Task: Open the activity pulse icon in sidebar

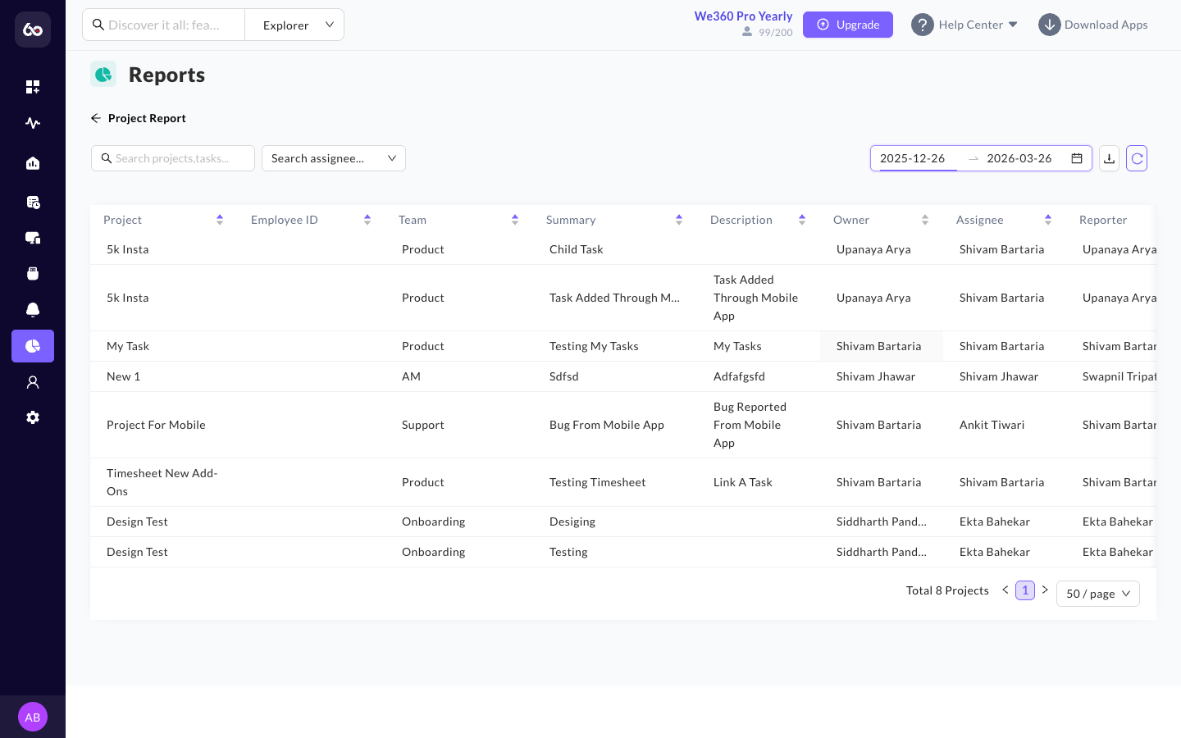Action: (33, 123)
